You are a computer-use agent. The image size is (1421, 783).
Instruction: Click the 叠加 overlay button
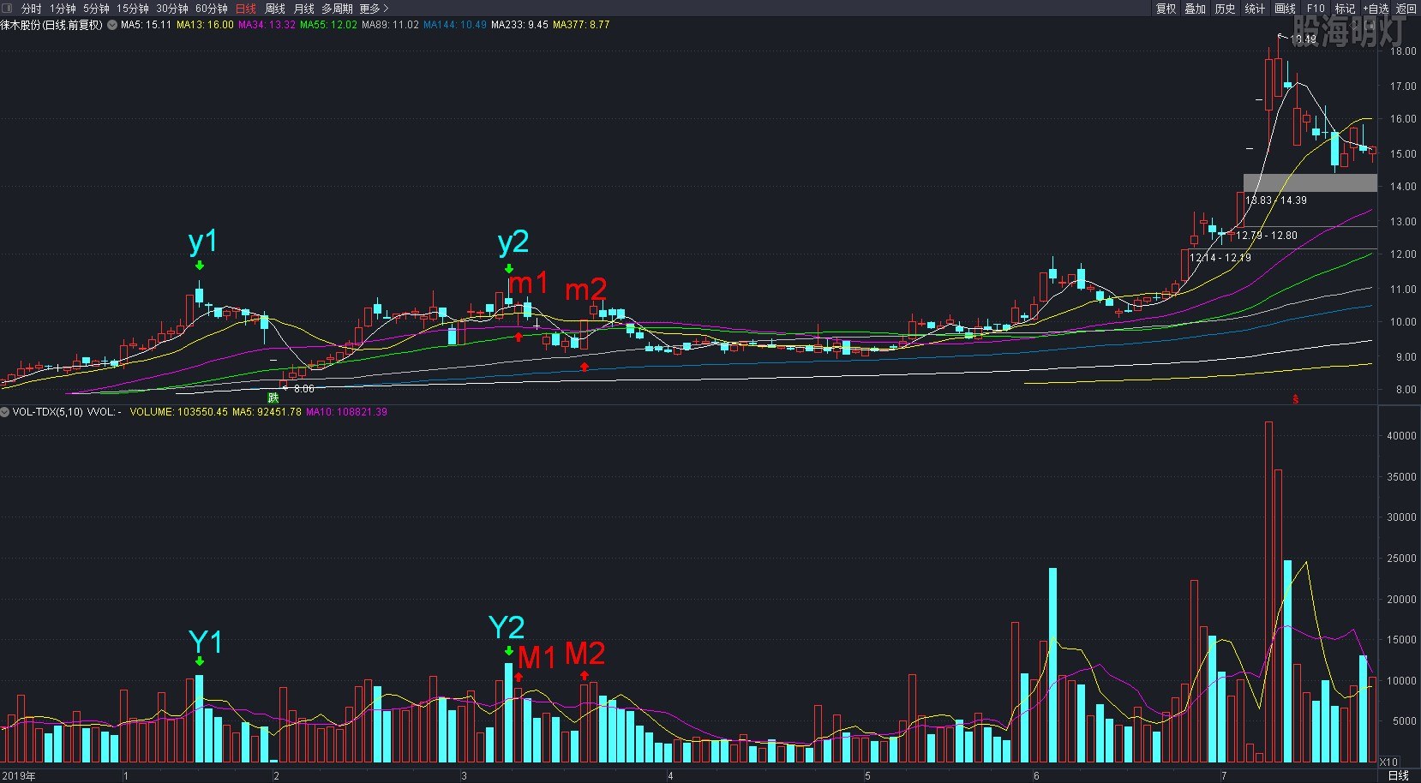(1196, 9)
